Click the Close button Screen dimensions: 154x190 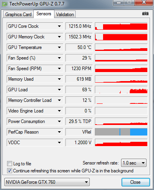(x=136, y=182)
